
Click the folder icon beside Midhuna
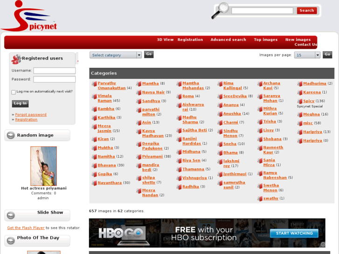tap(179, 152)
